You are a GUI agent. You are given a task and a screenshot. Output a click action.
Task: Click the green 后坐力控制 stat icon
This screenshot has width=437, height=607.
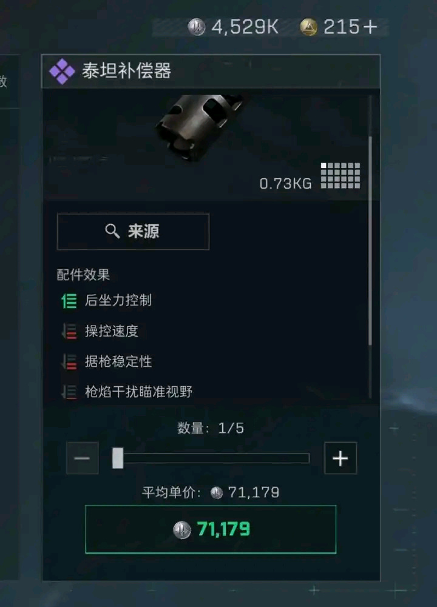[69, 301]
